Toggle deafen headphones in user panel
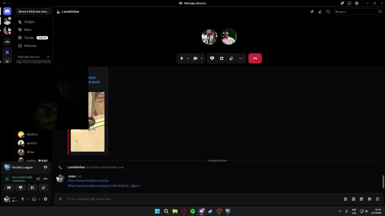The height and width of the screenshot is (216, 385). 34,199
